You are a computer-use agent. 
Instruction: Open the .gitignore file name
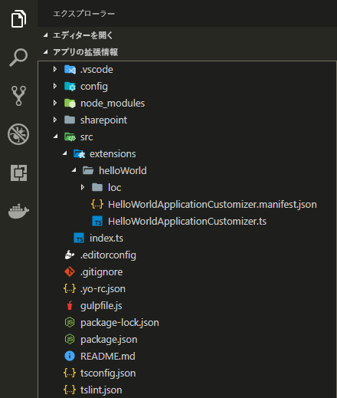pos(102,272)
